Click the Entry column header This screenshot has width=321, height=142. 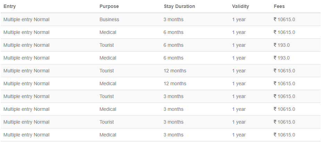9,6
